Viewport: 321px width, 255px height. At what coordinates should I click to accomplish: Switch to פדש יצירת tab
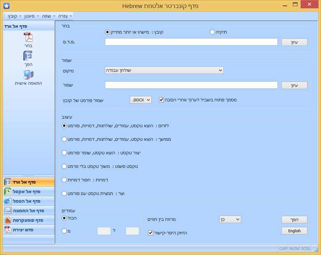29,230
